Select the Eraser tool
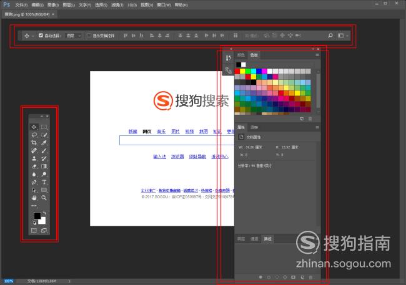 coord(34,167)
